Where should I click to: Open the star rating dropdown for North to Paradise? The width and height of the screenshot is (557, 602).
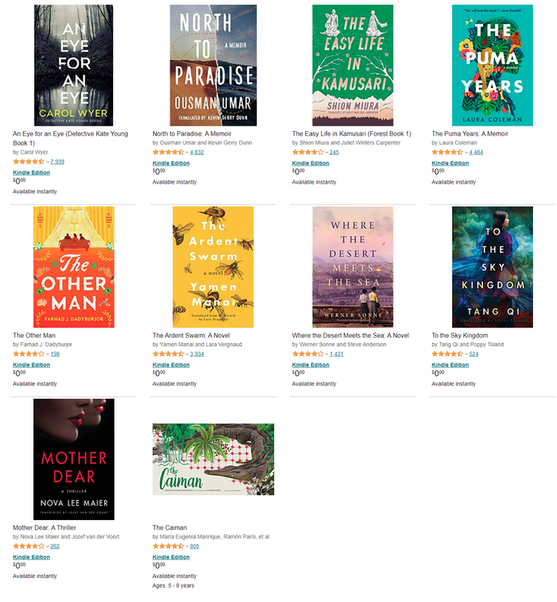[187, 153]
